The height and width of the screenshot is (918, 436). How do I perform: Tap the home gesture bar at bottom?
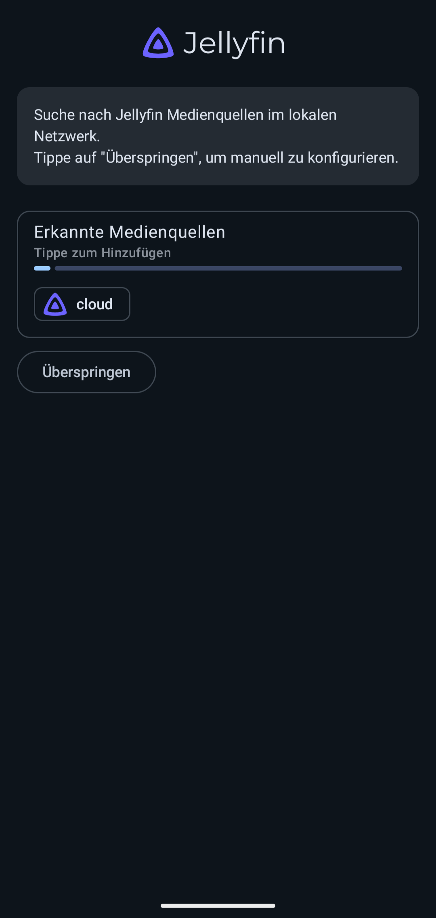[x=218, y=905]
